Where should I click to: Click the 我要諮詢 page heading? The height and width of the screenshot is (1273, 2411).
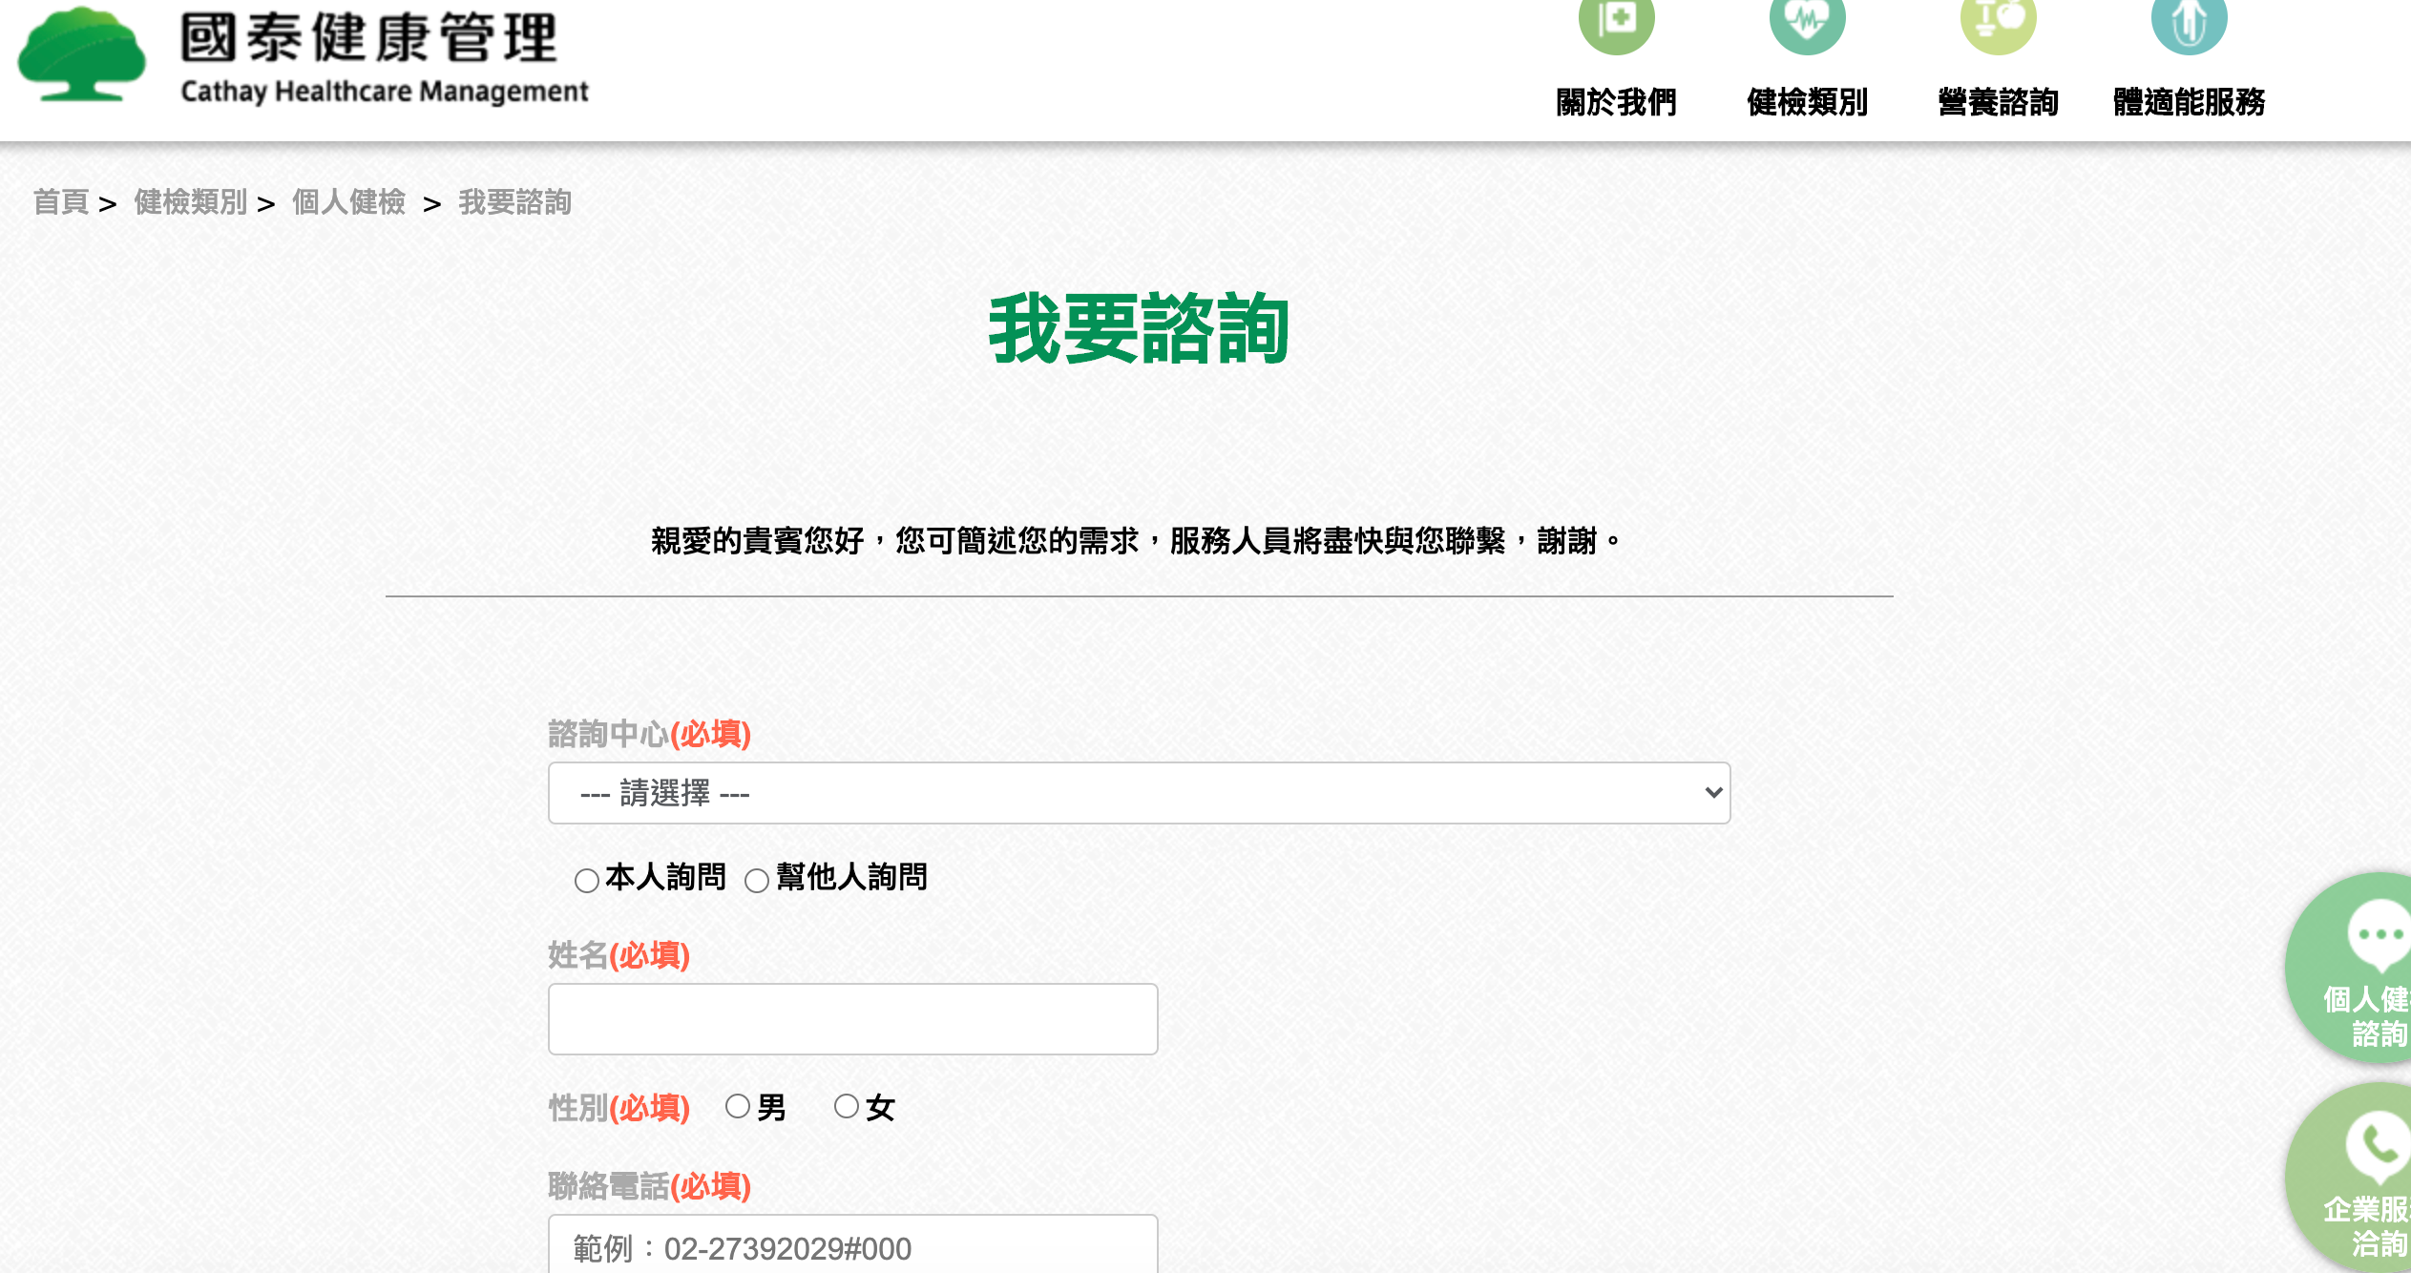(1139, 329)
